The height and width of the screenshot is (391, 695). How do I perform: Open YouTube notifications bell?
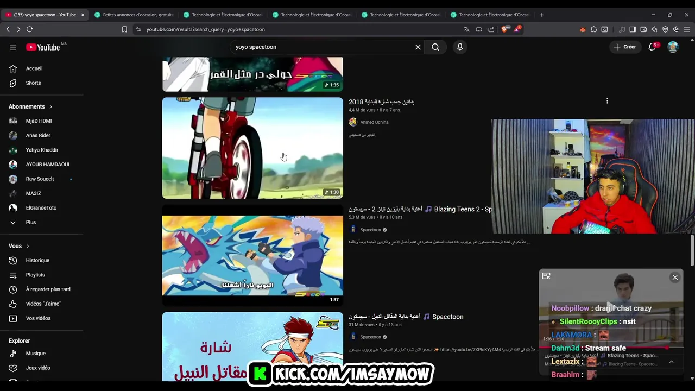tap(653, 47)
